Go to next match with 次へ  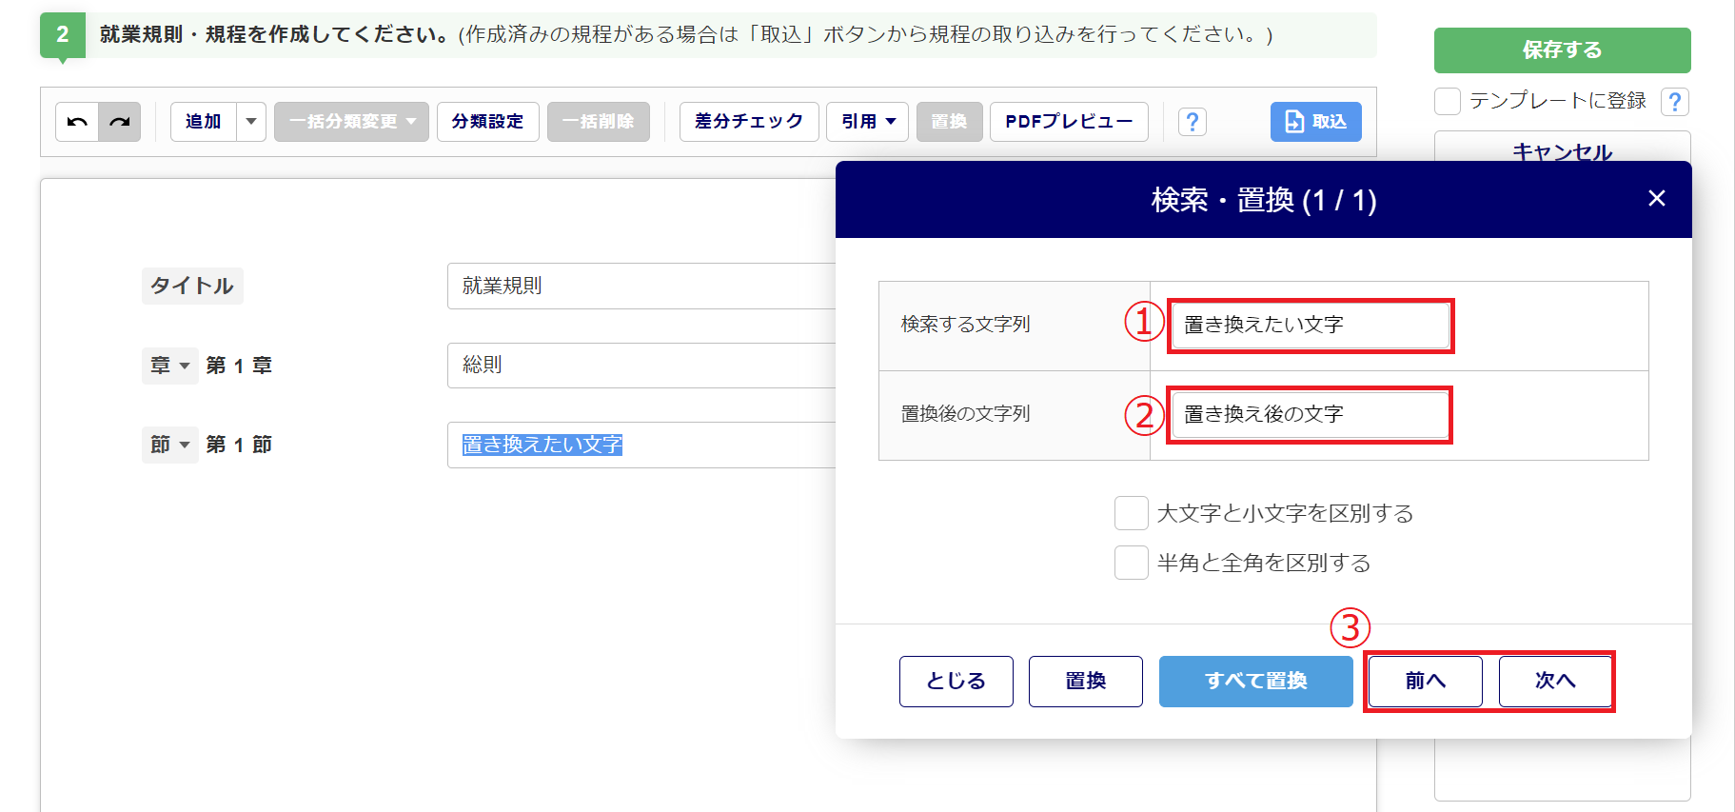[1555, 681]
